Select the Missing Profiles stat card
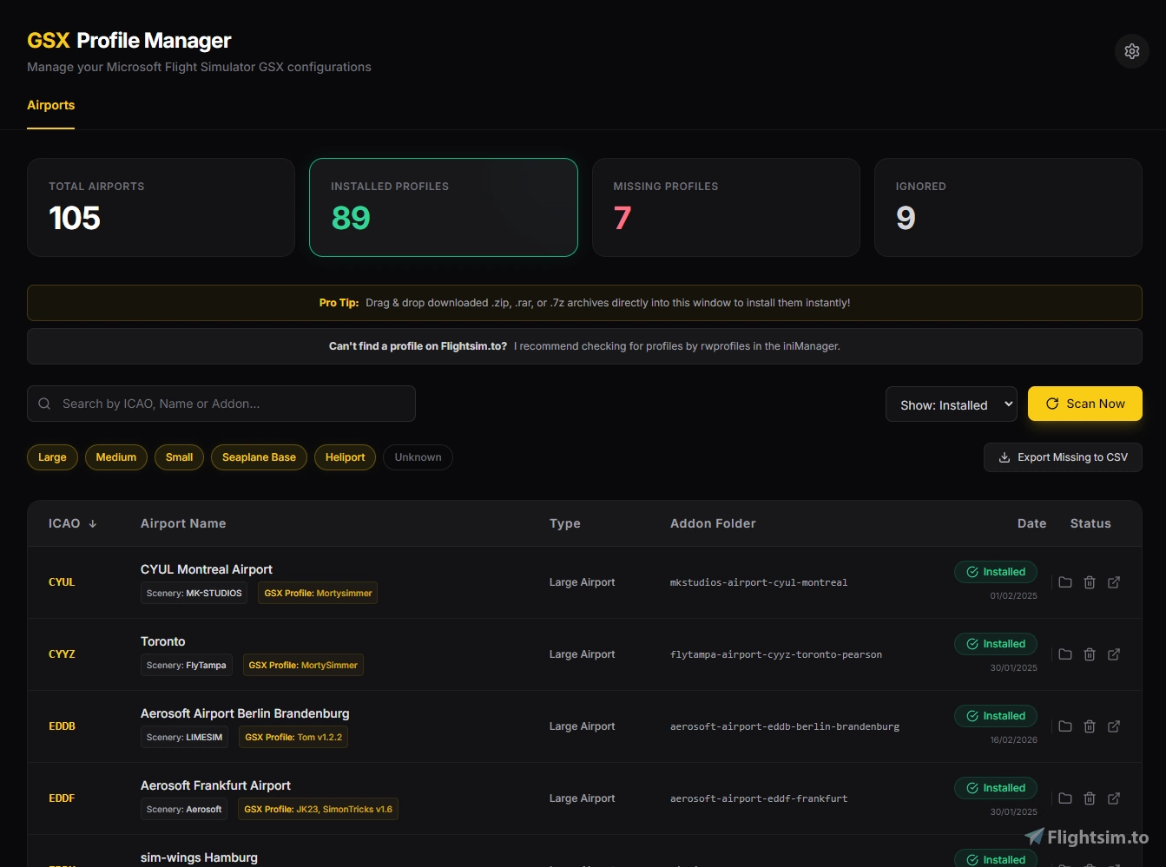Screen dimensions: 1166x867 [725, 207]
